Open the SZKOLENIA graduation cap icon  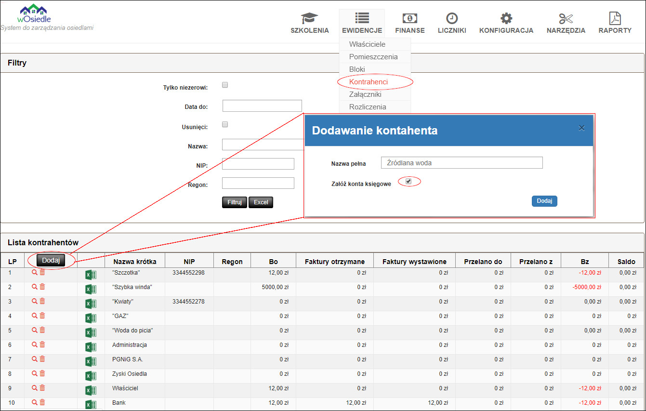309,19
